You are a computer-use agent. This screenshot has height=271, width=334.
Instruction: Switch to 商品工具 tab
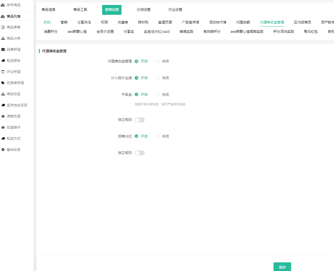click(80, 10)
